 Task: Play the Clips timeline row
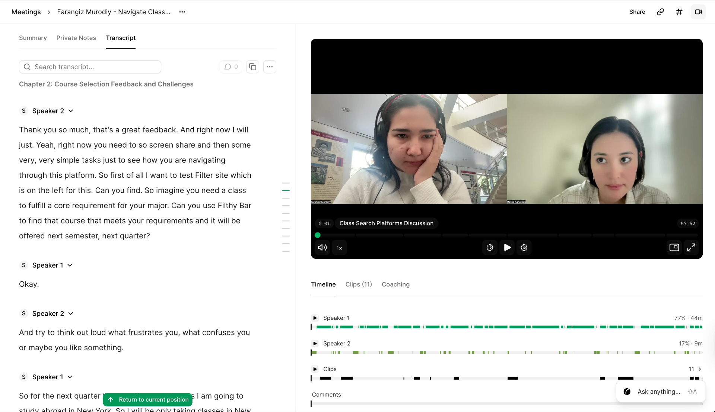click(x=315, y=369)
